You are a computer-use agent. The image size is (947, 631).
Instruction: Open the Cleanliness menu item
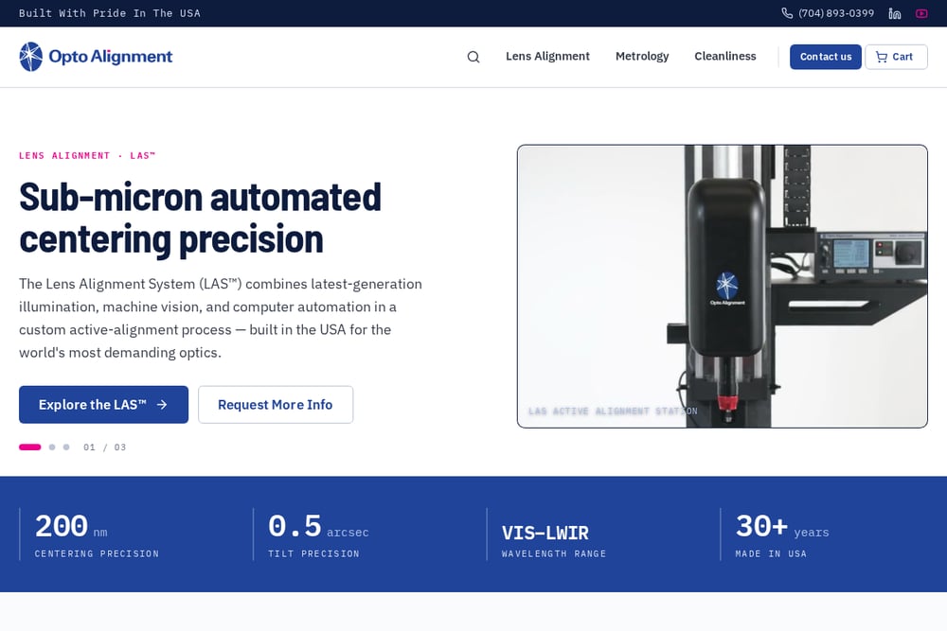pyautogui.click(x=725, y=56)
